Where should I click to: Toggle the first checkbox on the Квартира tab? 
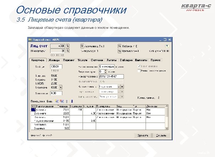pyautogui.click(x=139, y=66)
